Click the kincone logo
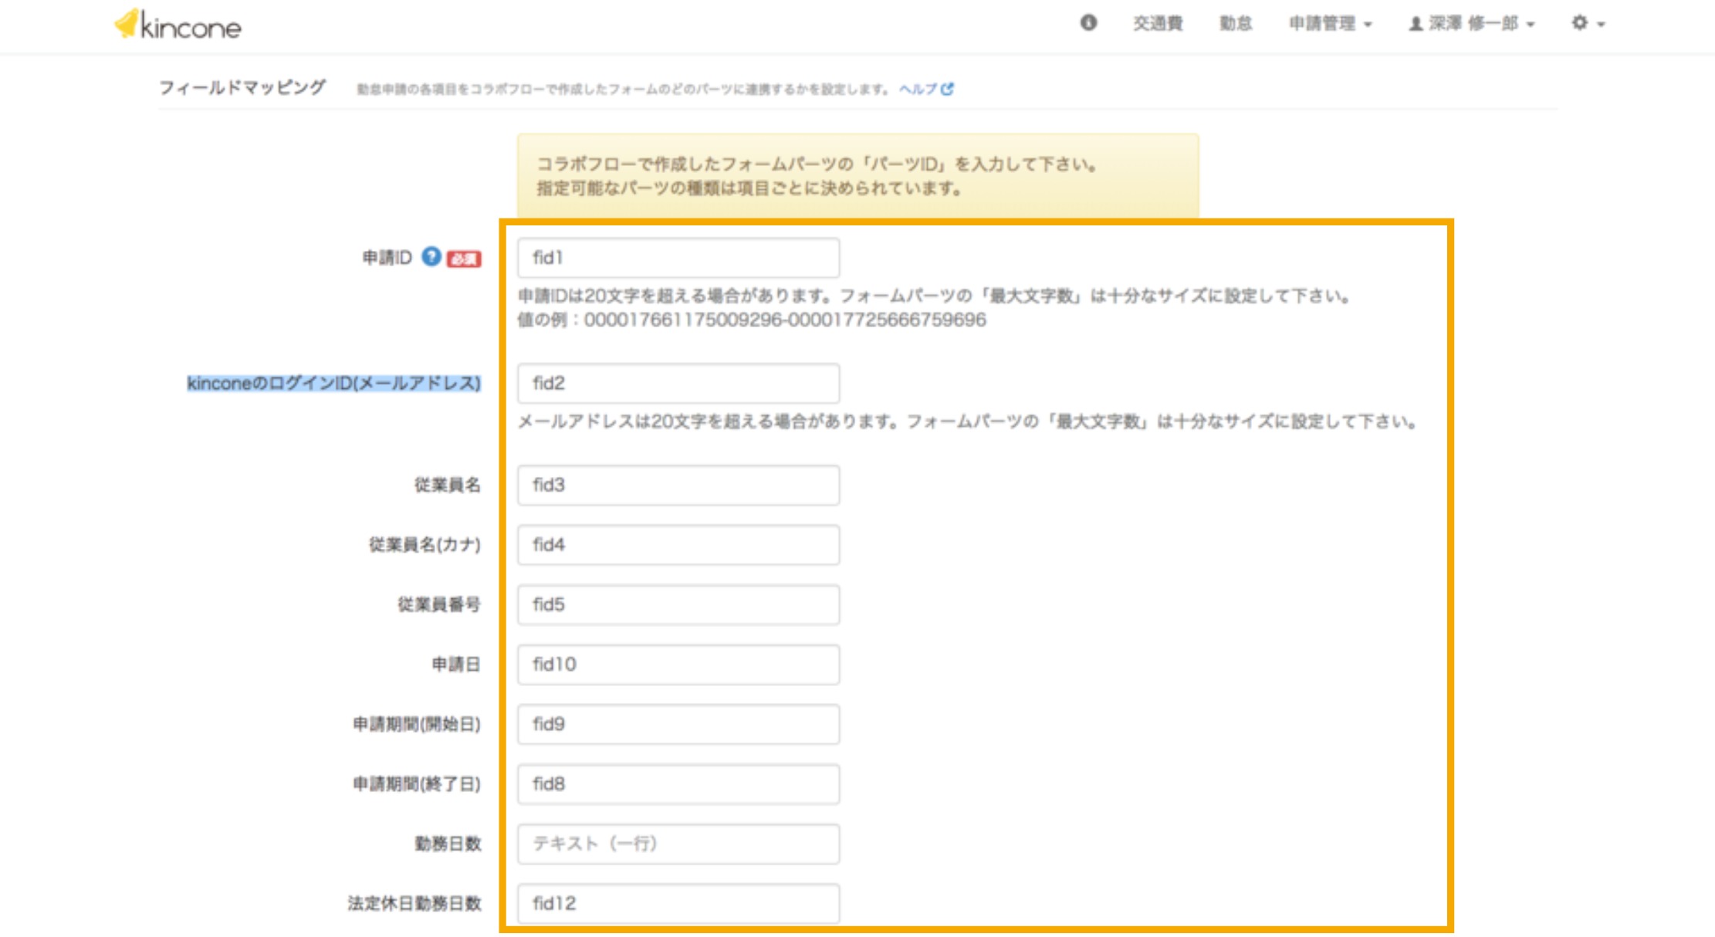 [x=178, y=25]
